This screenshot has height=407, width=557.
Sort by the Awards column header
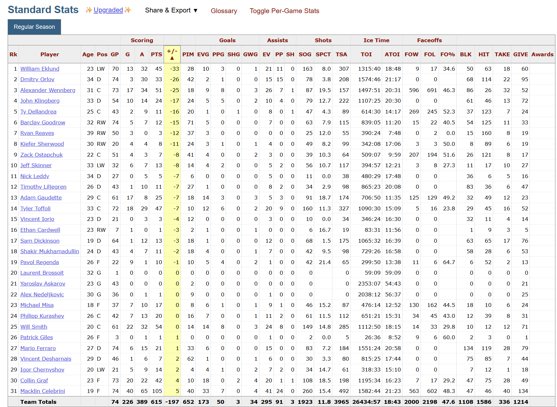(542, 54)
